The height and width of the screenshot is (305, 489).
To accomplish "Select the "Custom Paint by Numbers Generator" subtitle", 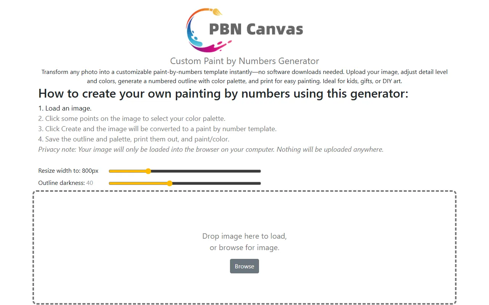I will pyautogui.click(x=244, y=61).
